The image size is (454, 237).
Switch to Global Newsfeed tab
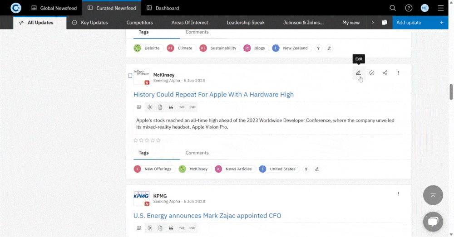click(54, 8)
